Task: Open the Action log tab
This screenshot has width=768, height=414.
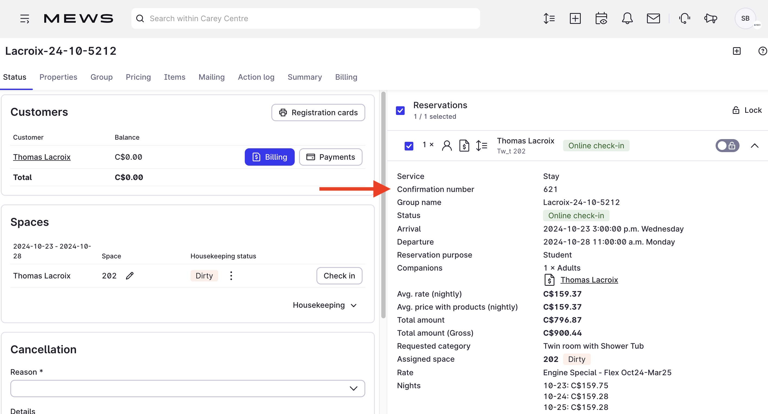Action: point(256,77)
